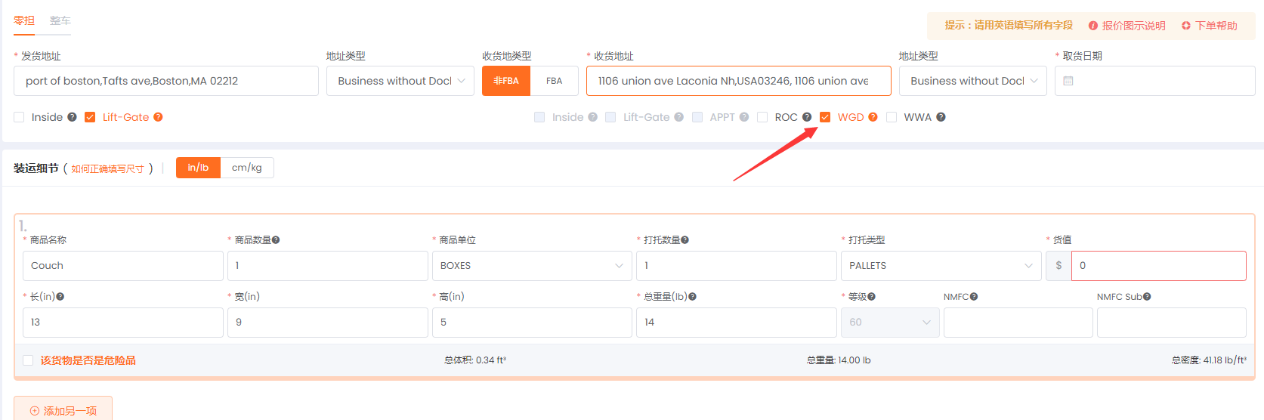1264x420 pixels.
Task: Select the FBA destination type tab
Action: coord(554,81)
